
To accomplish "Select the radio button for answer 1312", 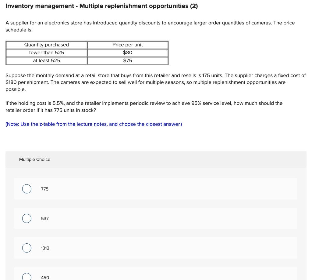I will click(27, 248).
